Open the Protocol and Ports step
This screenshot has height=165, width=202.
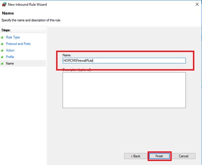pos(18,44)
